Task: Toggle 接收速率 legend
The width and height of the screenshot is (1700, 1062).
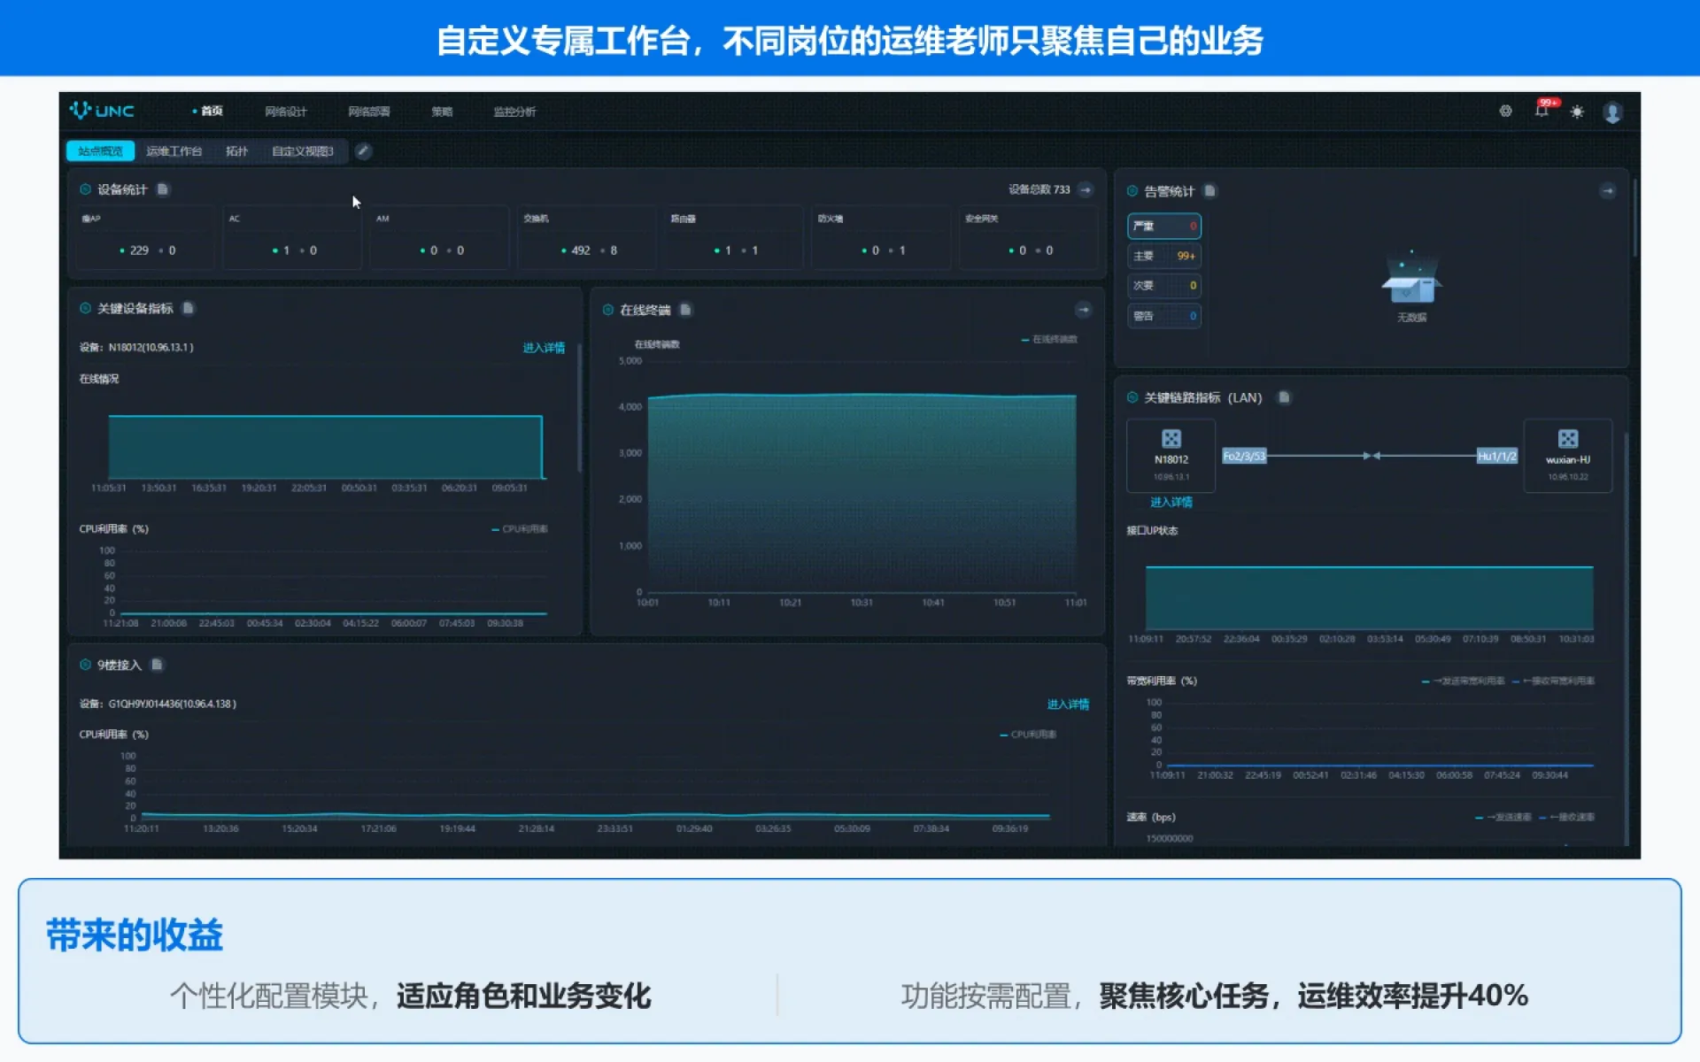Action: click(1567, 818)
